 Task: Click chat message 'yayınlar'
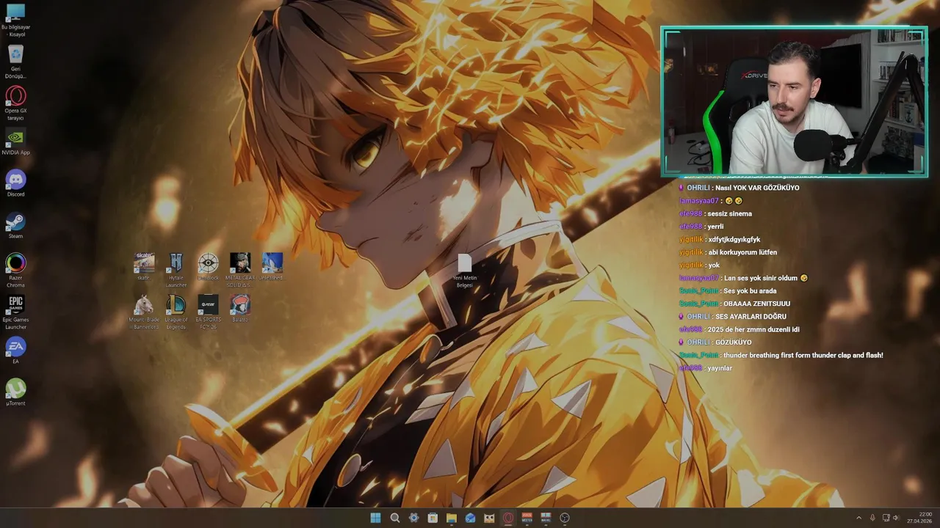click(x=720, y=368)
